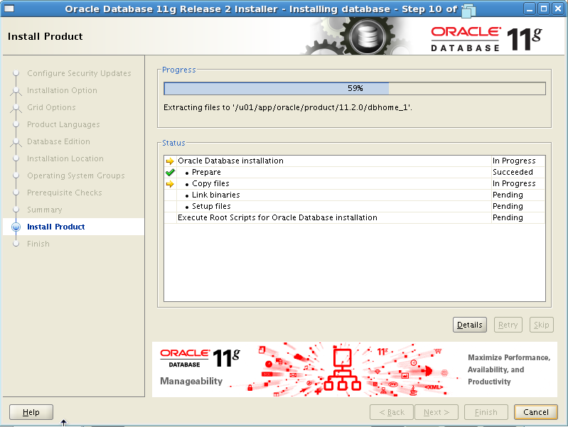Select Oracle Database installation row

(355, 161)
